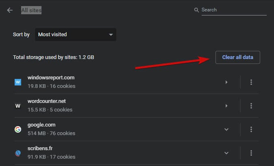Click the wordcounter.net favicon
Screen dimensions: 274x166
click(18, 106)
